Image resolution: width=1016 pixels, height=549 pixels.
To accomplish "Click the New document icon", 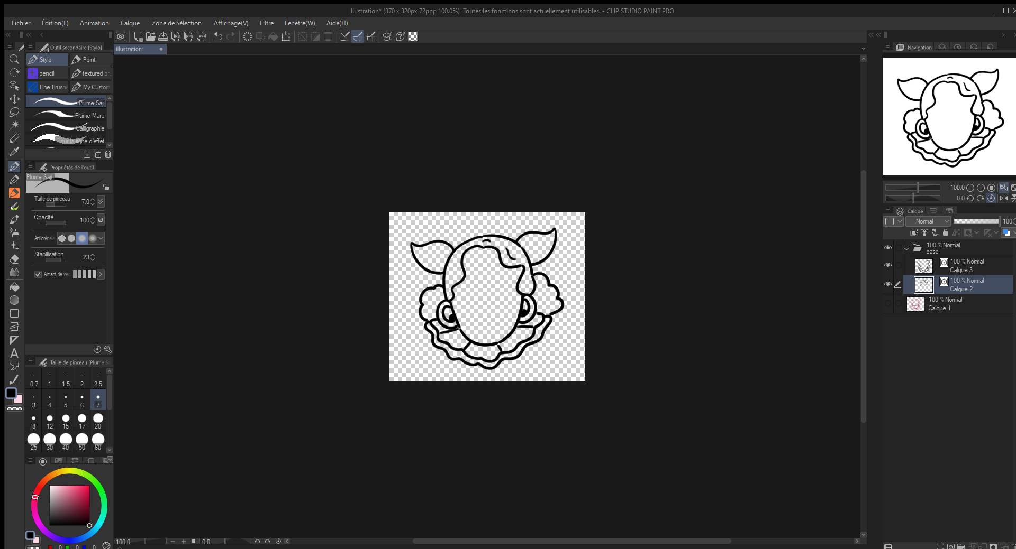I will coord(138,36).
